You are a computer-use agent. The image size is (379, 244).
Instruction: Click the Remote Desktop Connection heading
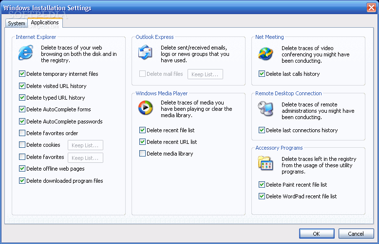[x=288, y=93]
